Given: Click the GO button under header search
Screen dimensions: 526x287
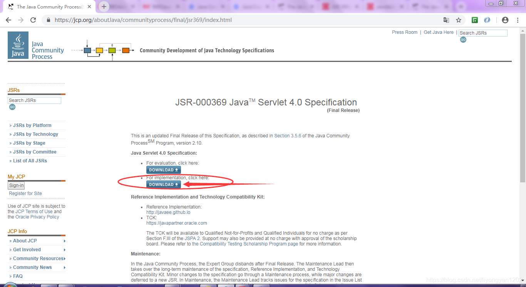Looking at the screenshot, I should tap(463, 40).
